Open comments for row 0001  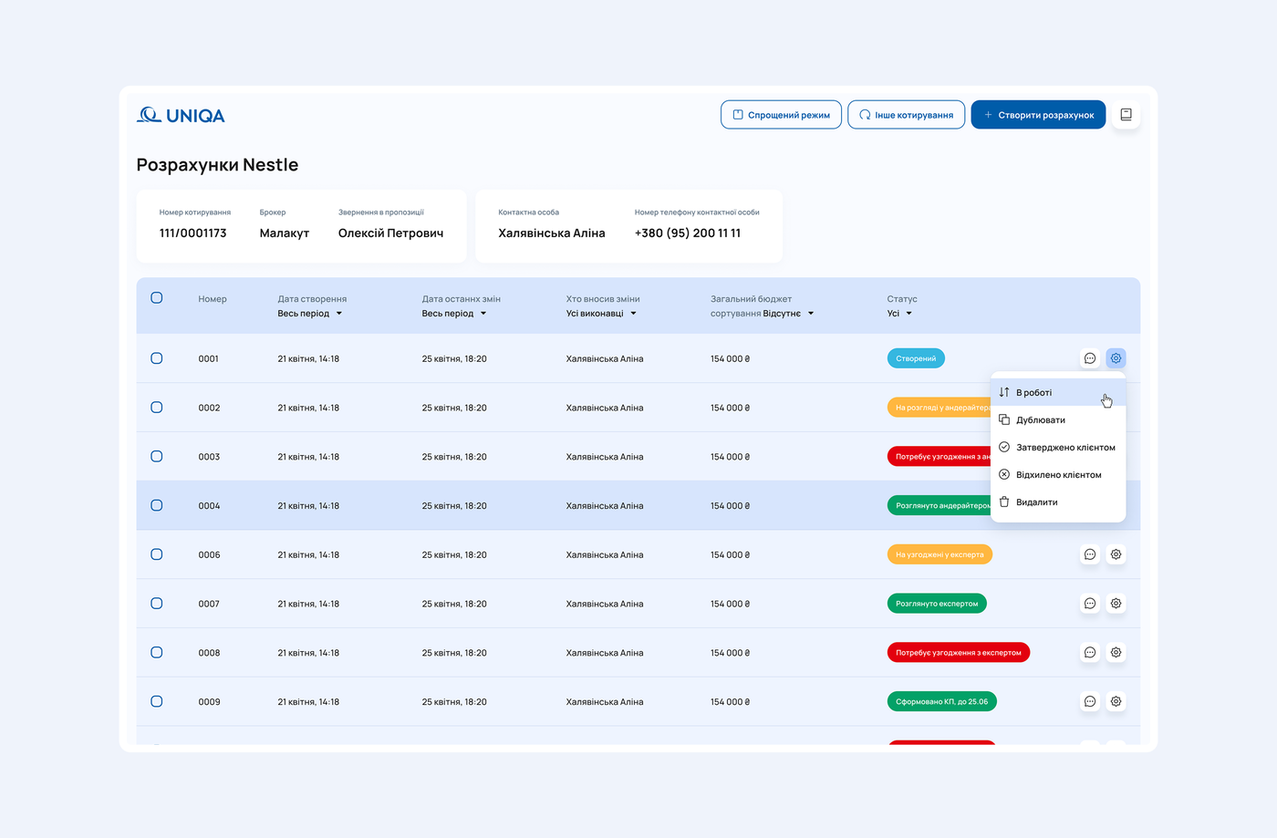[1089, 358]
